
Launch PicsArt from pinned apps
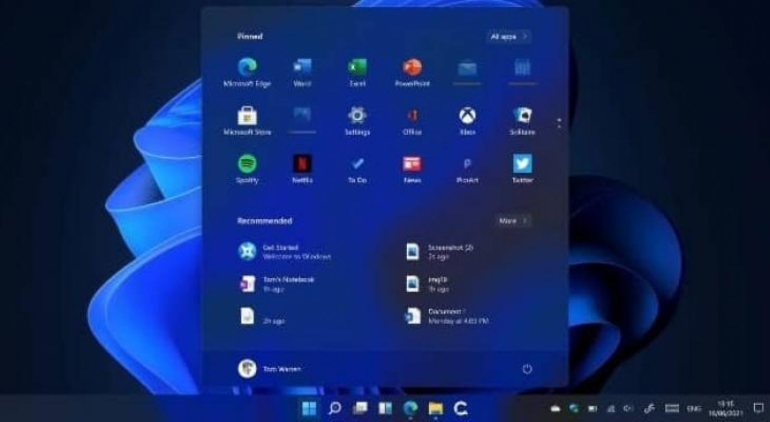[x=467, y=169]
